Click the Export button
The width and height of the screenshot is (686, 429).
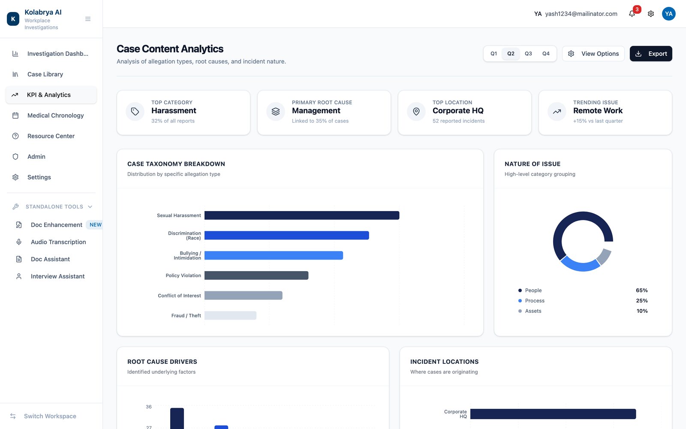pyautogui.click(x=651, y=54)
